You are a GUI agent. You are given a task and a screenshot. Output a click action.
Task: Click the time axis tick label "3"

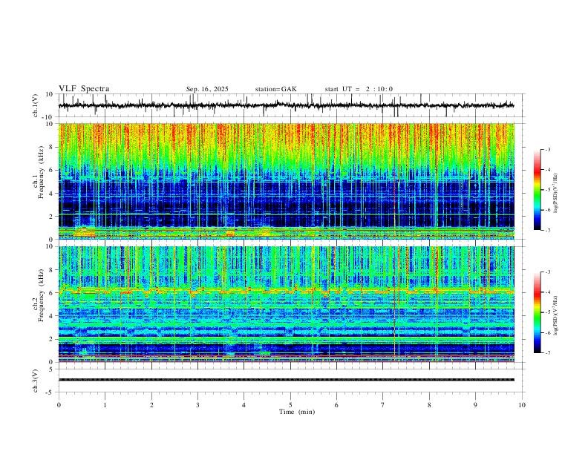coord(197,405)
